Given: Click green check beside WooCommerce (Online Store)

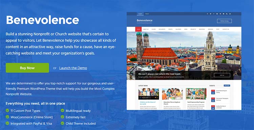Looking at the screenshot, I should tap(7, 117).
